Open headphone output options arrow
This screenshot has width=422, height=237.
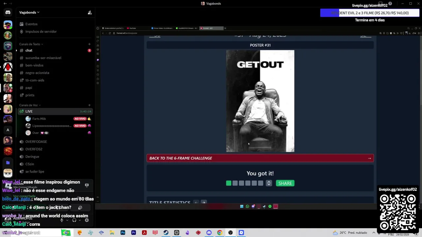(x=79, y=220)
